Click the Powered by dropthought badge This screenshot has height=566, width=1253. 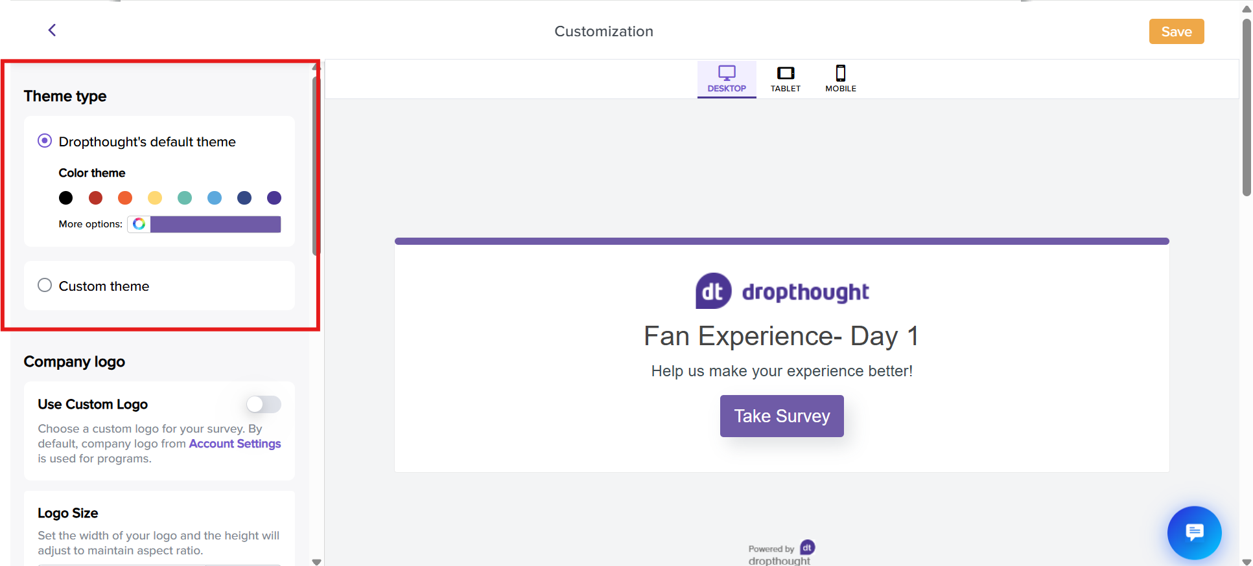(x=781, y=553)
